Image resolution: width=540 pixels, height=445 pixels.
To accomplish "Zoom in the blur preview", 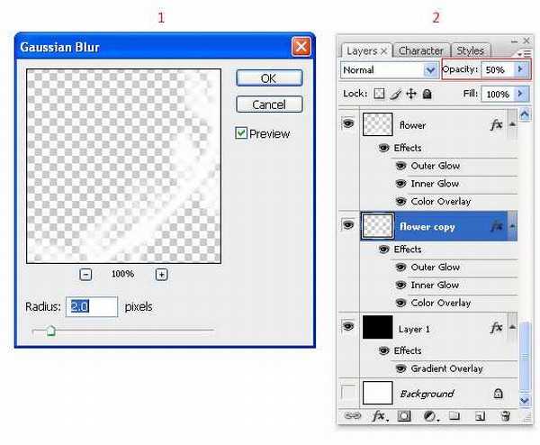I will tap(161, 274).
